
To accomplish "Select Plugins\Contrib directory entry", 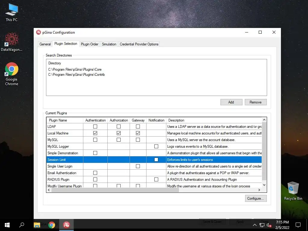I will pyautogui.click(x=76, y=75).
